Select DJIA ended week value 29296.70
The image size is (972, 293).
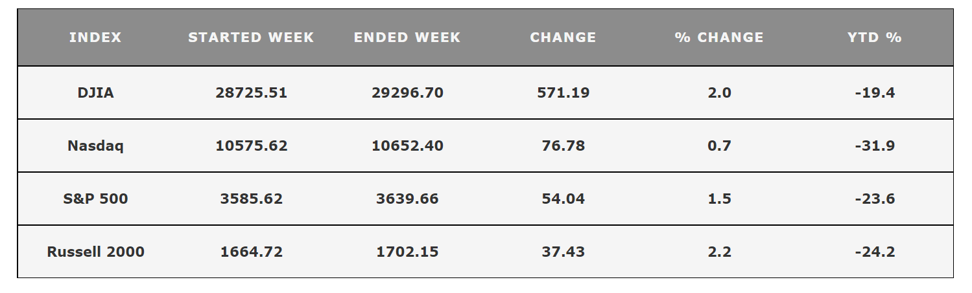407,92
